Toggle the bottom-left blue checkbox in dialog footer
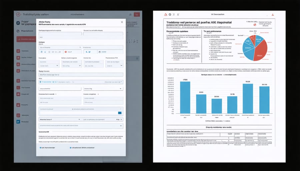The image size is (300, 171). (x=41, y=147)
